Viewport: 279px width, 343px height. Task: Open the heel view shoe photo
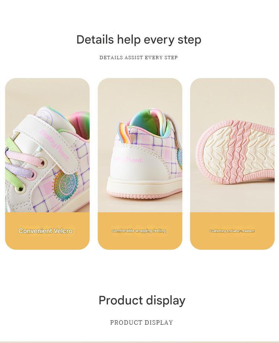click(x=140, y=145)
